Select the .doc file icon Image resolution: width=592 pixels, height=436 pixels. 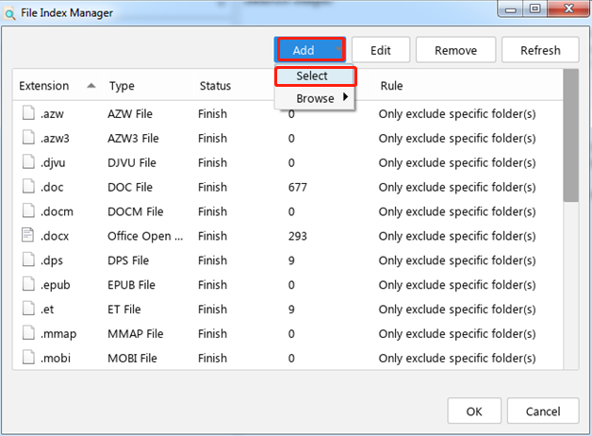[x=28, y=187]
